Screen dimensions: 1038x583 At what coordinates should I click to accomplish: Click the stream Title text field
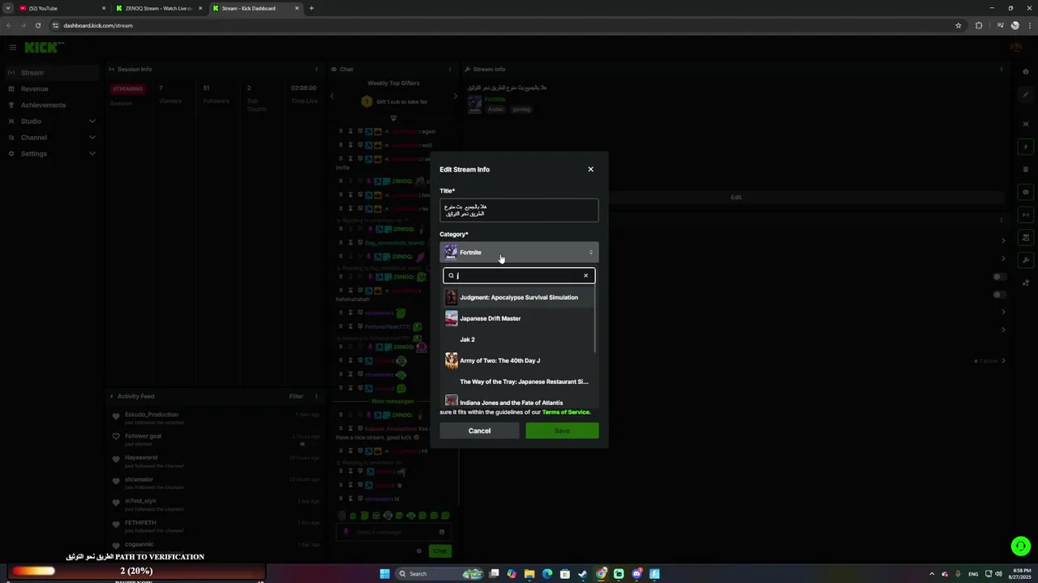pos(519,211)
